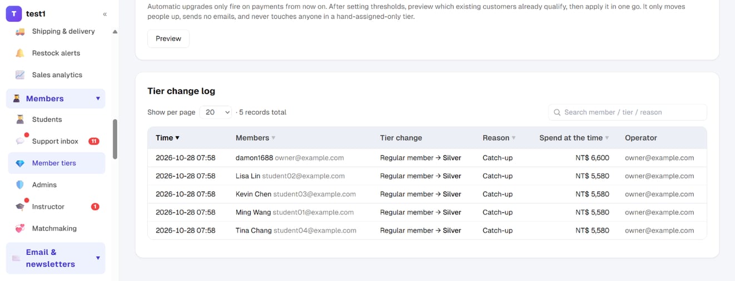This screenshot has height=281, width=735.
Task: Click the Tier change log heading
Action: [181, 91]
